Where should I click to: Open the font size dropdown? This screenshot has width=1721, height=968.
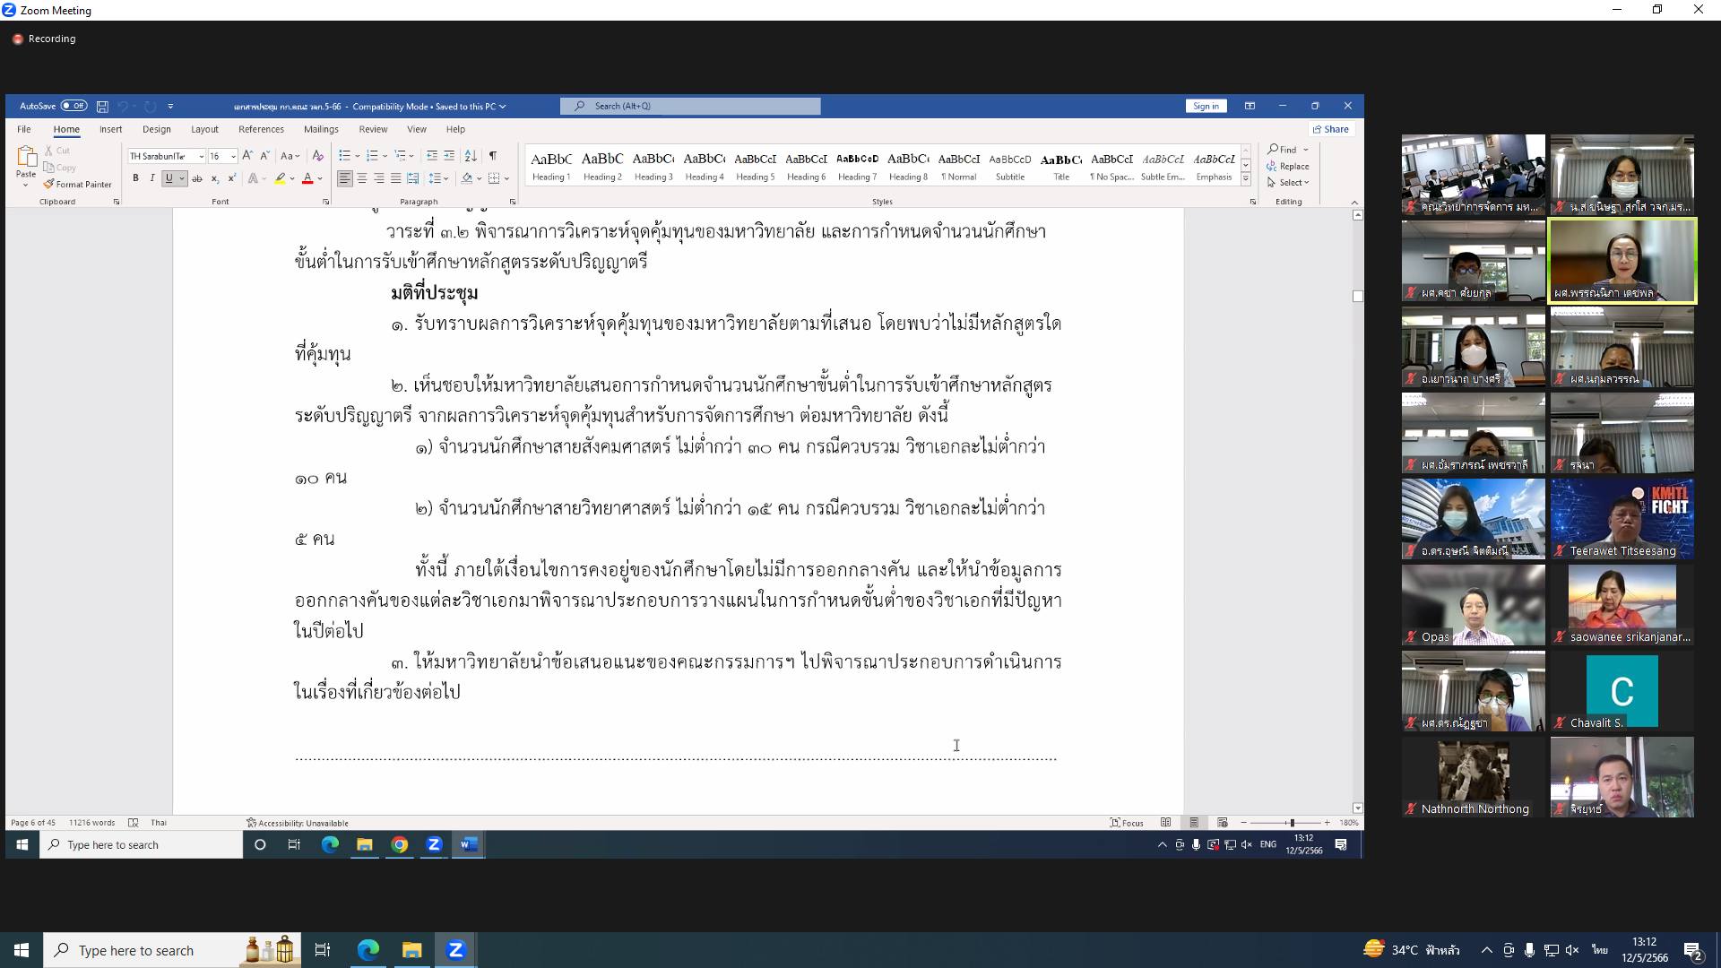pos(232,156)
